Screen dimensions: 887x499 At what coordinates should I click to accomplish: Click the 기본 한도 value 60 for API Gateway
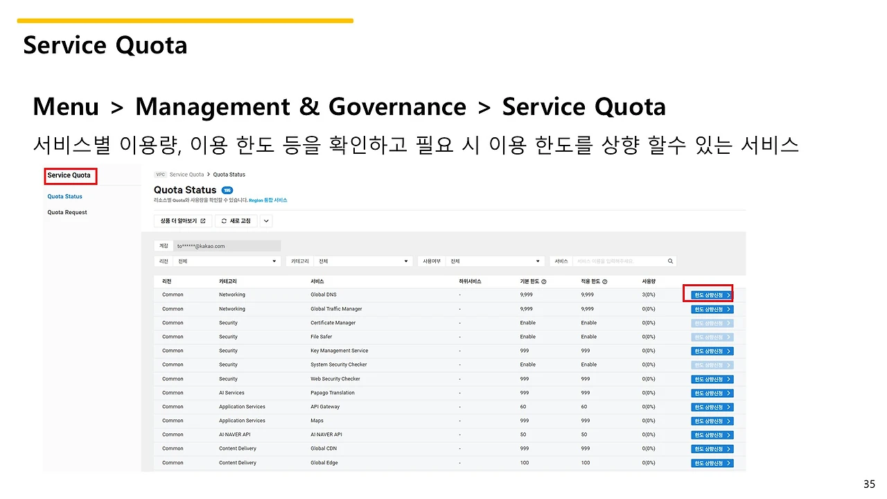[x=523, y=407]
